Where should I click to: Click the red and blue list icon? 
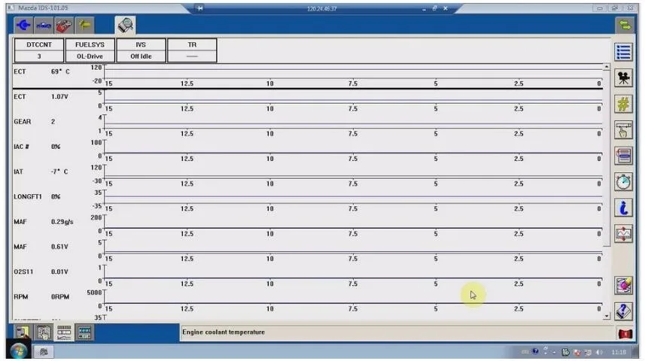point(623,156)
